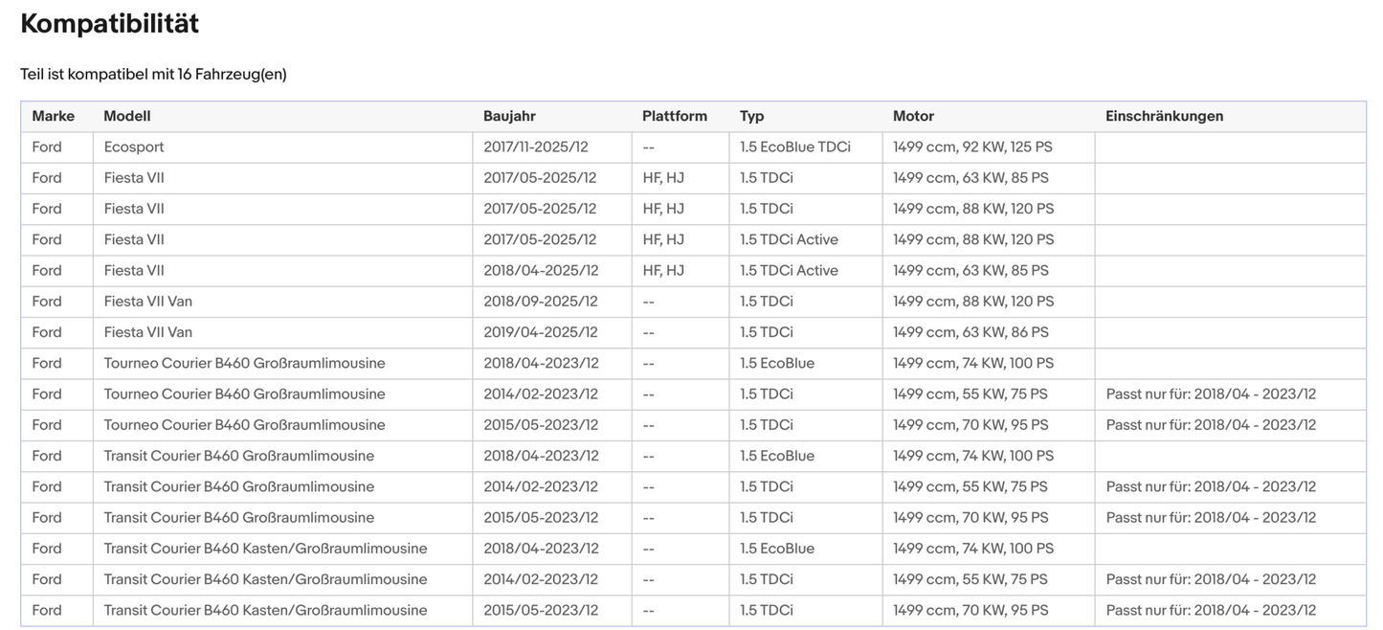Click the Motor column header

pyautogui.click(x=913, y=116)
